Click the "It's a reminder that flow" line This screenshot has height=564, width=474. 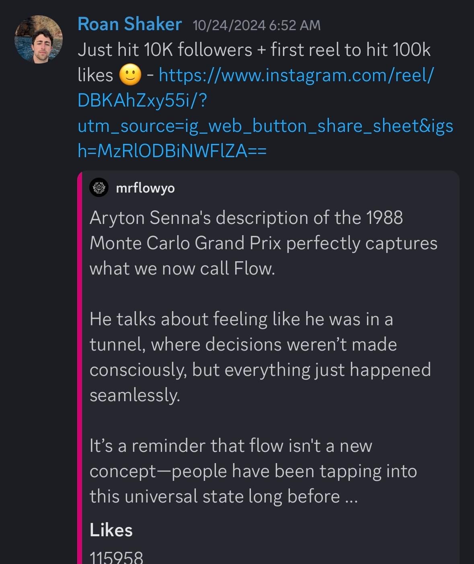[x=231, y=446]
